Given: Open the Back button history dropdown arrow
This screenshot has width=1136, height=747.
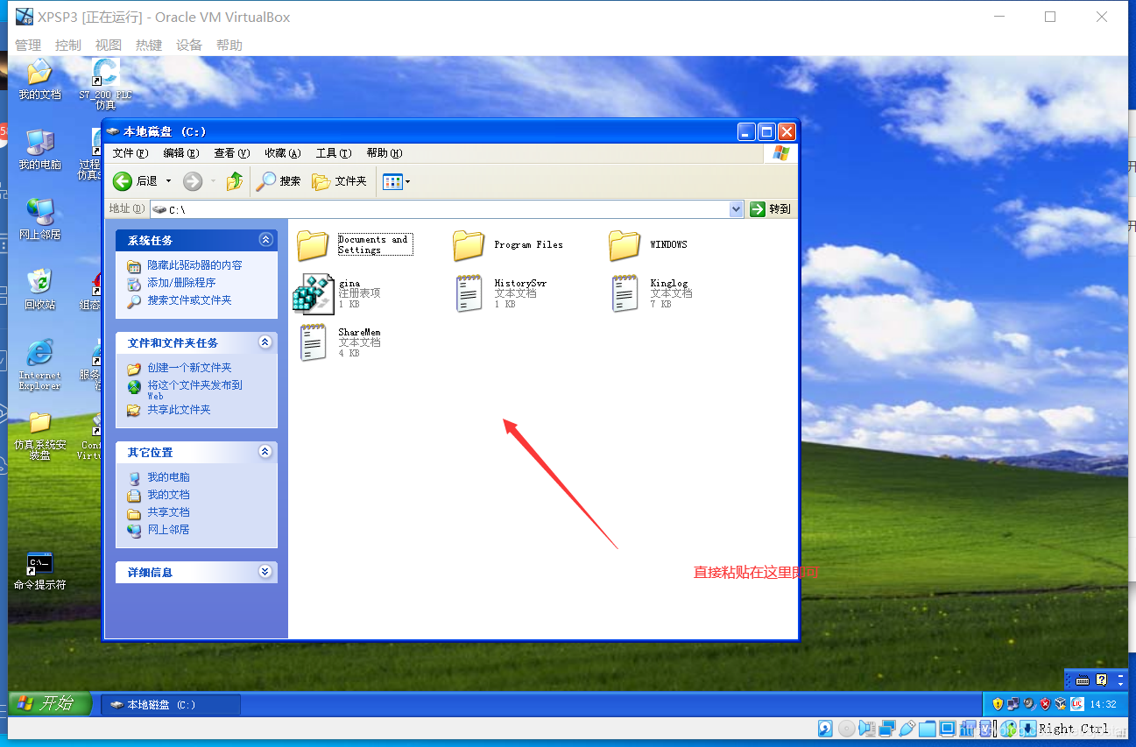Looking at the screenshot, I should (169, 181).
